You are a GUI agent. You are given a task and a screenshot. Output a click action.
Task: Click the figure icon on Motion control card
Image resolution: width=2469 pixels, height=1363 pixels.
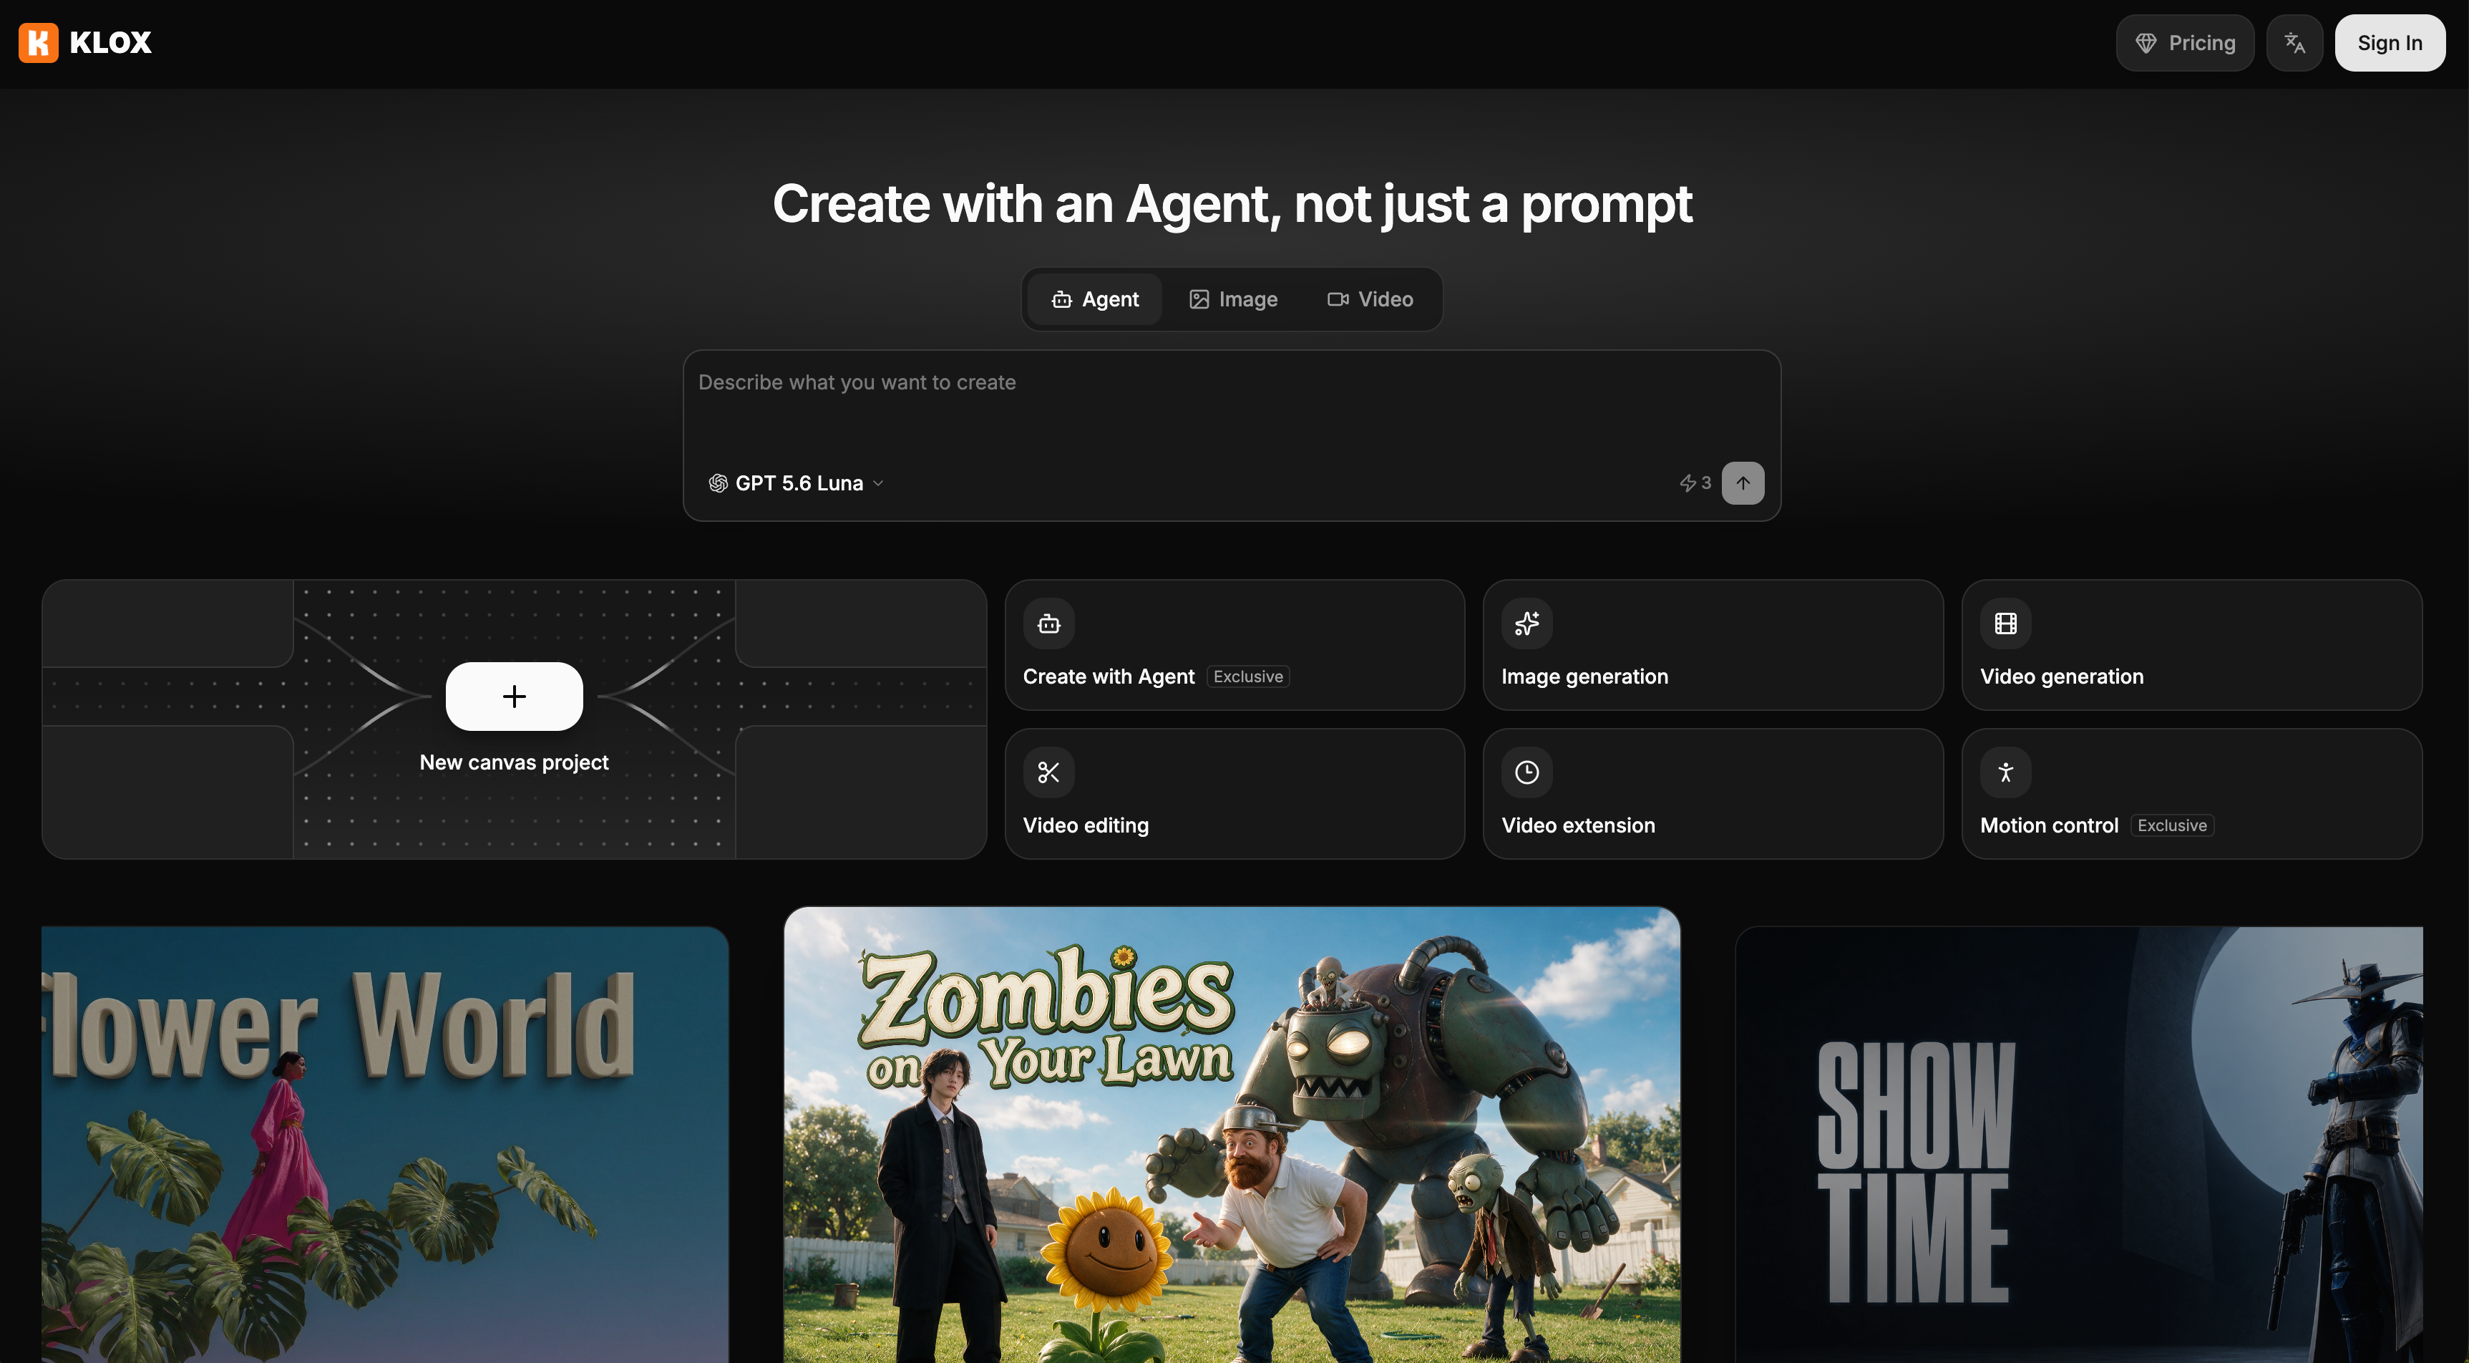pos(2005,772)
